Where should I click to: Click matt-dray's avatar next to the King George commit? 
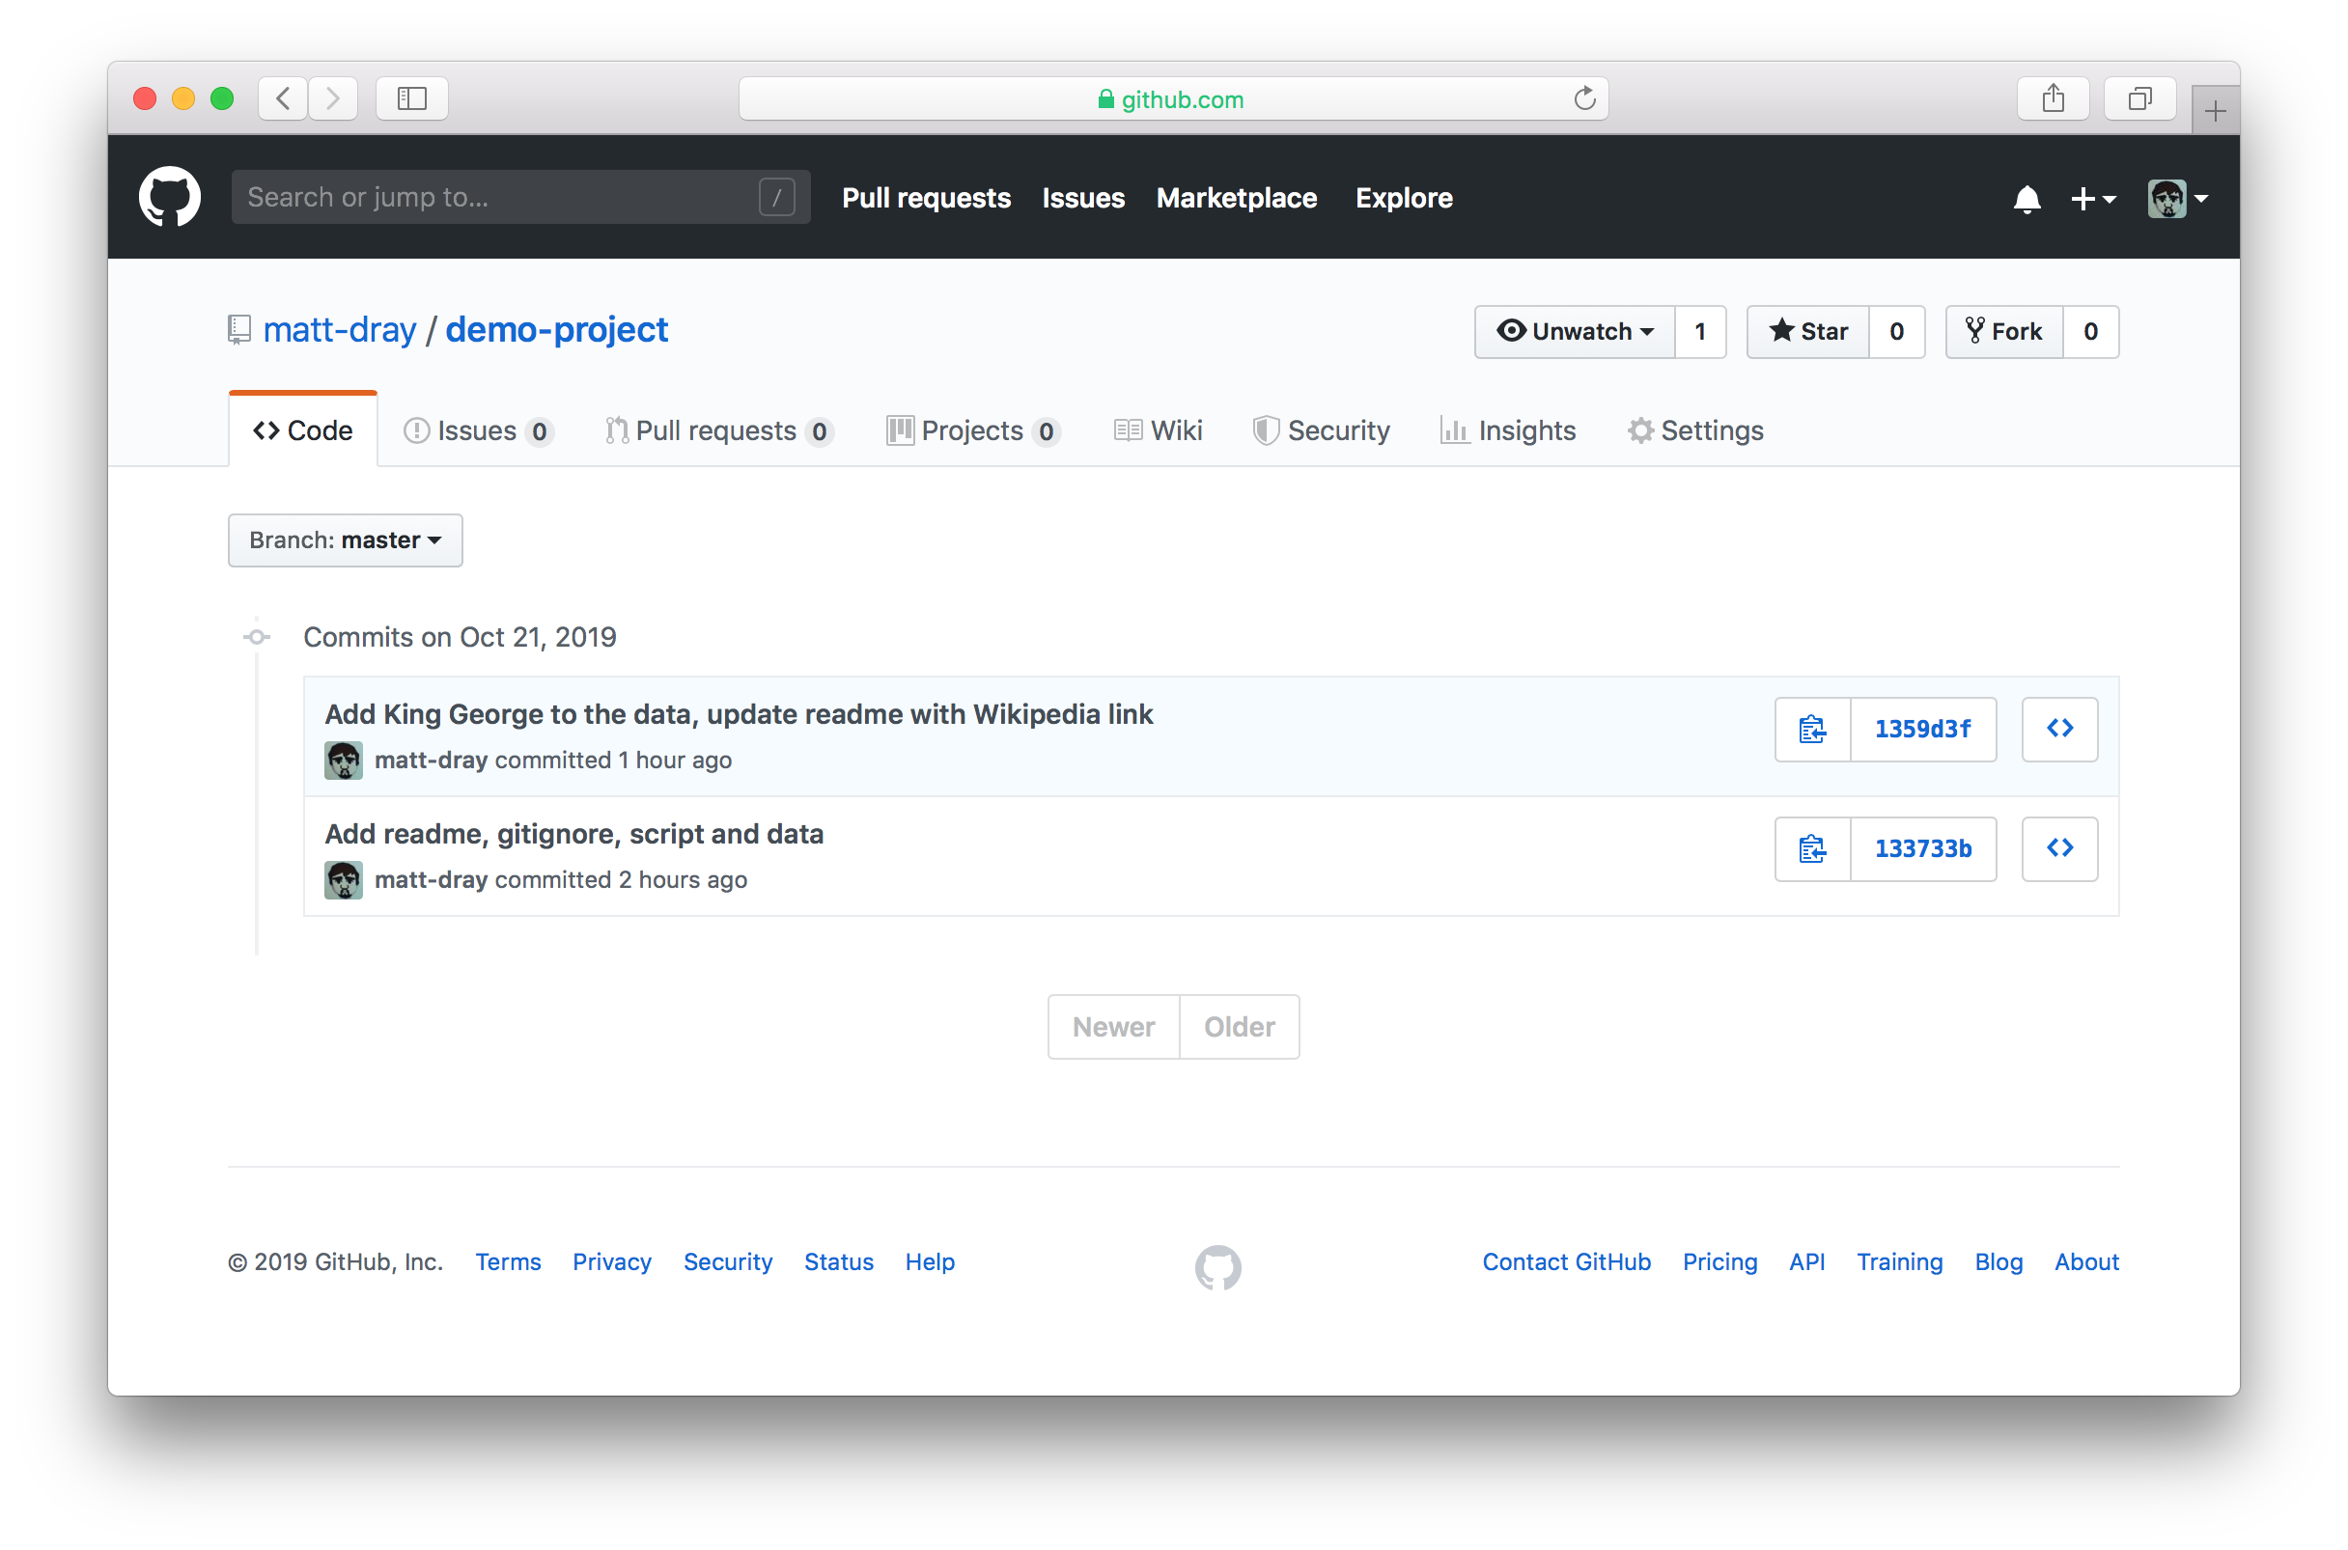point(343,760)
